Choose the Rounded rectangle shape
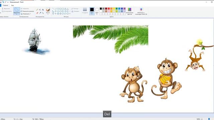 [x=63, y=9]
